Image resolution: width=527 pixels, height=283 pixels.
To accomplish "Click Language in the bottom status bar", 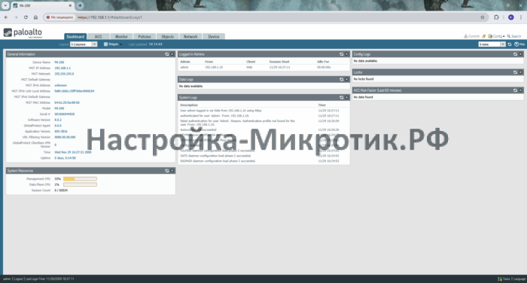I will [519, 279].
